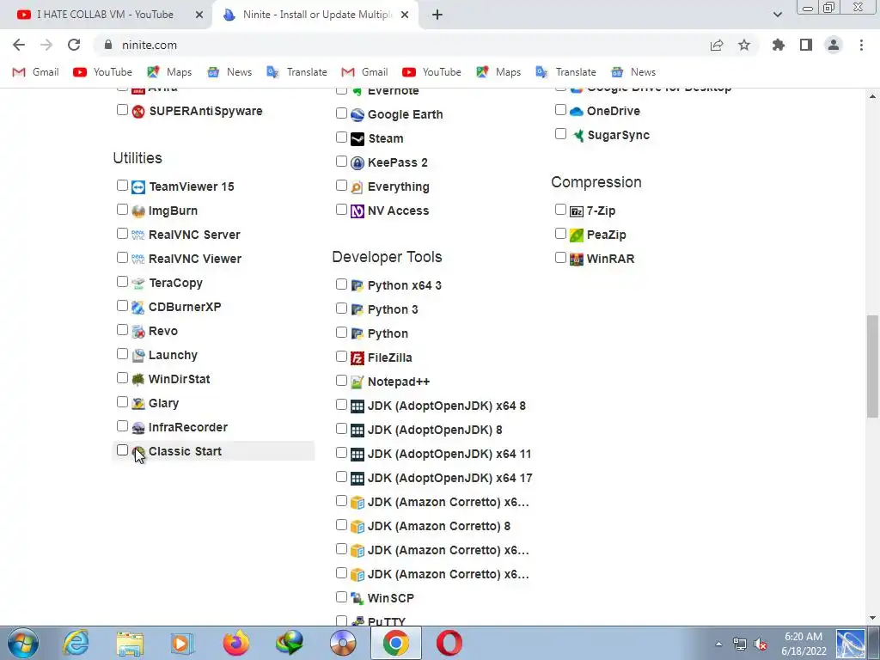Select the Ninite browser tab
The image size is (880, 660).
click(316, 15)
